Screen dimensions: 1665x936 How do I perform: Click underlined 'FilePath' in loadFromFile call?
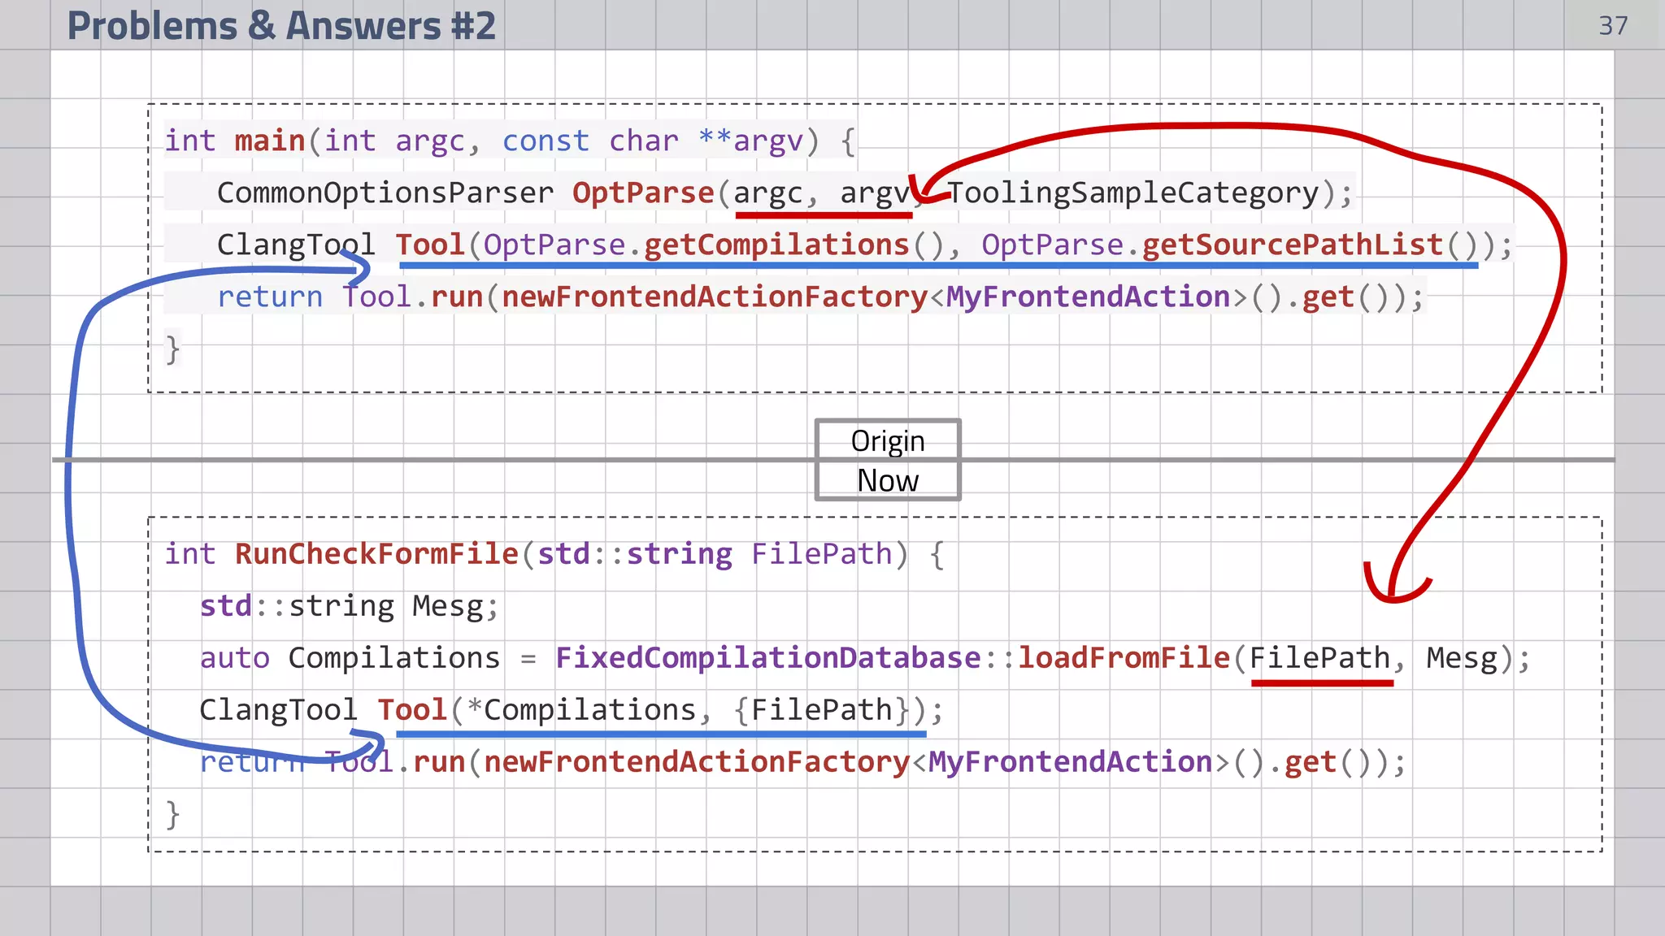click(x=1320, y=658)
